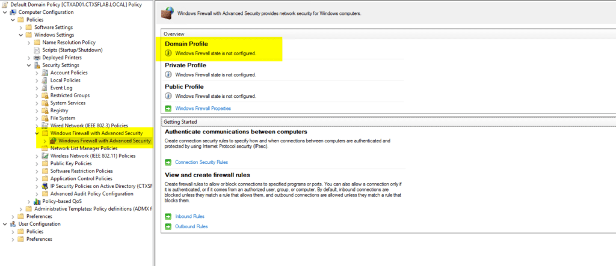Click the Name Resolution Policy folder icon
The height and width of the screenshot is (266, 616).
point(37,43)
